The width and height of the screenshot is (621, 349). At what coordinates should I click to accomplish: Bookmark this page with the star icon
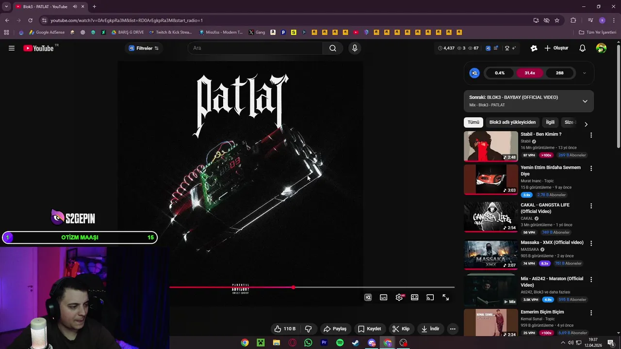coord(557,20)
